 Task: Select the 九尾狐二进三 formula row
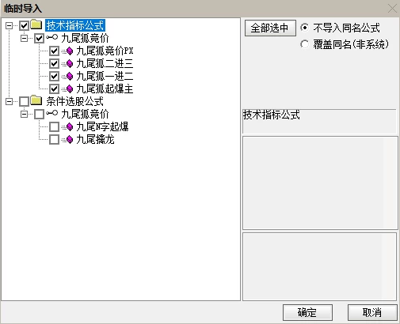pos(105,63)
